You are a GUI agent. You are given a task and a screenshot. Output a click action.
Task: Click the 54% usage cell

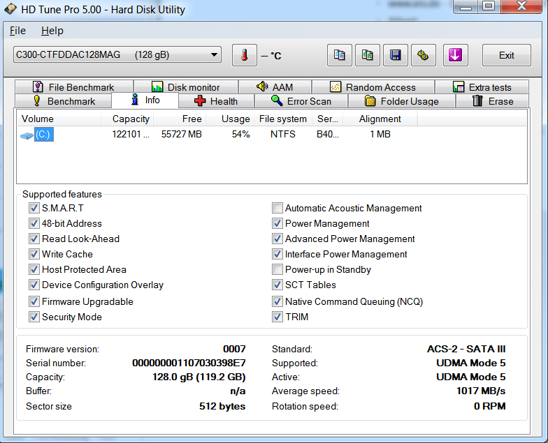click(240, 134)
